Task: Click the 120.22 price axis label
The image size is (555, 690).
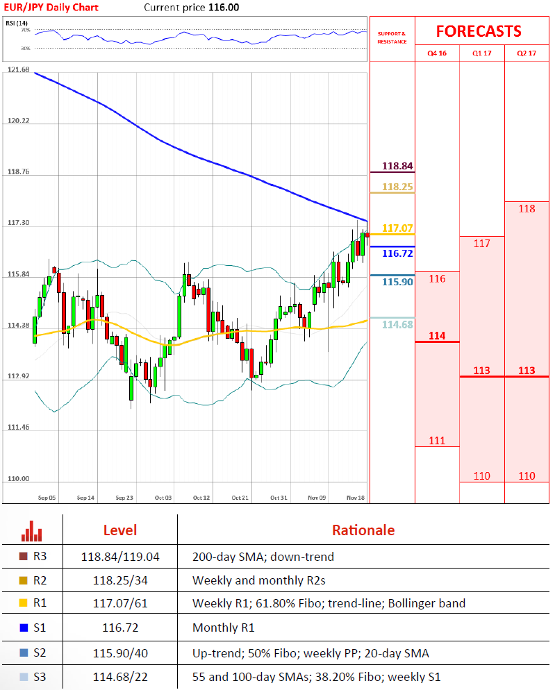Action: point(19,121)
